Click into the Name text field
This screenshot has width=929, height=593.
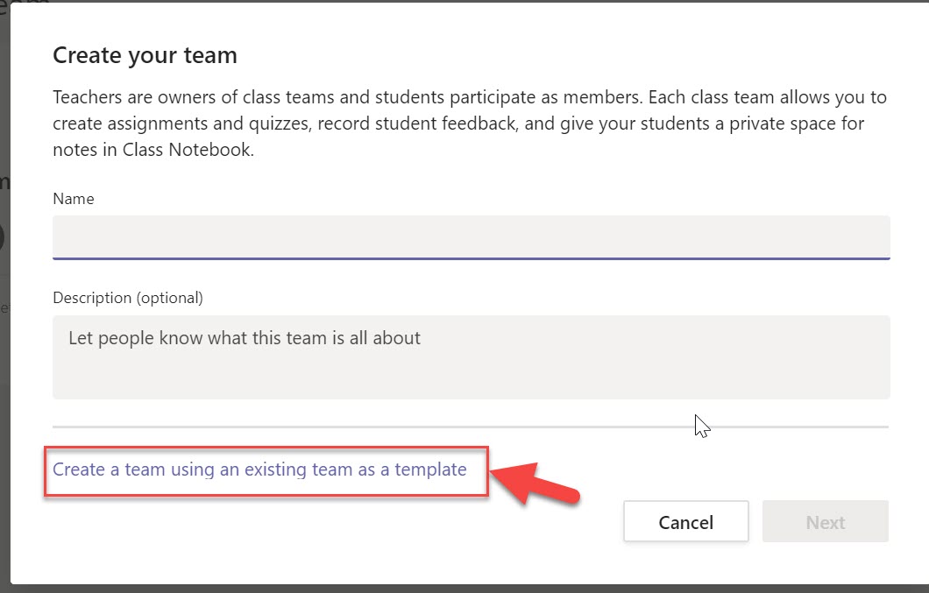pyautogui.click(x=471, y=237)
